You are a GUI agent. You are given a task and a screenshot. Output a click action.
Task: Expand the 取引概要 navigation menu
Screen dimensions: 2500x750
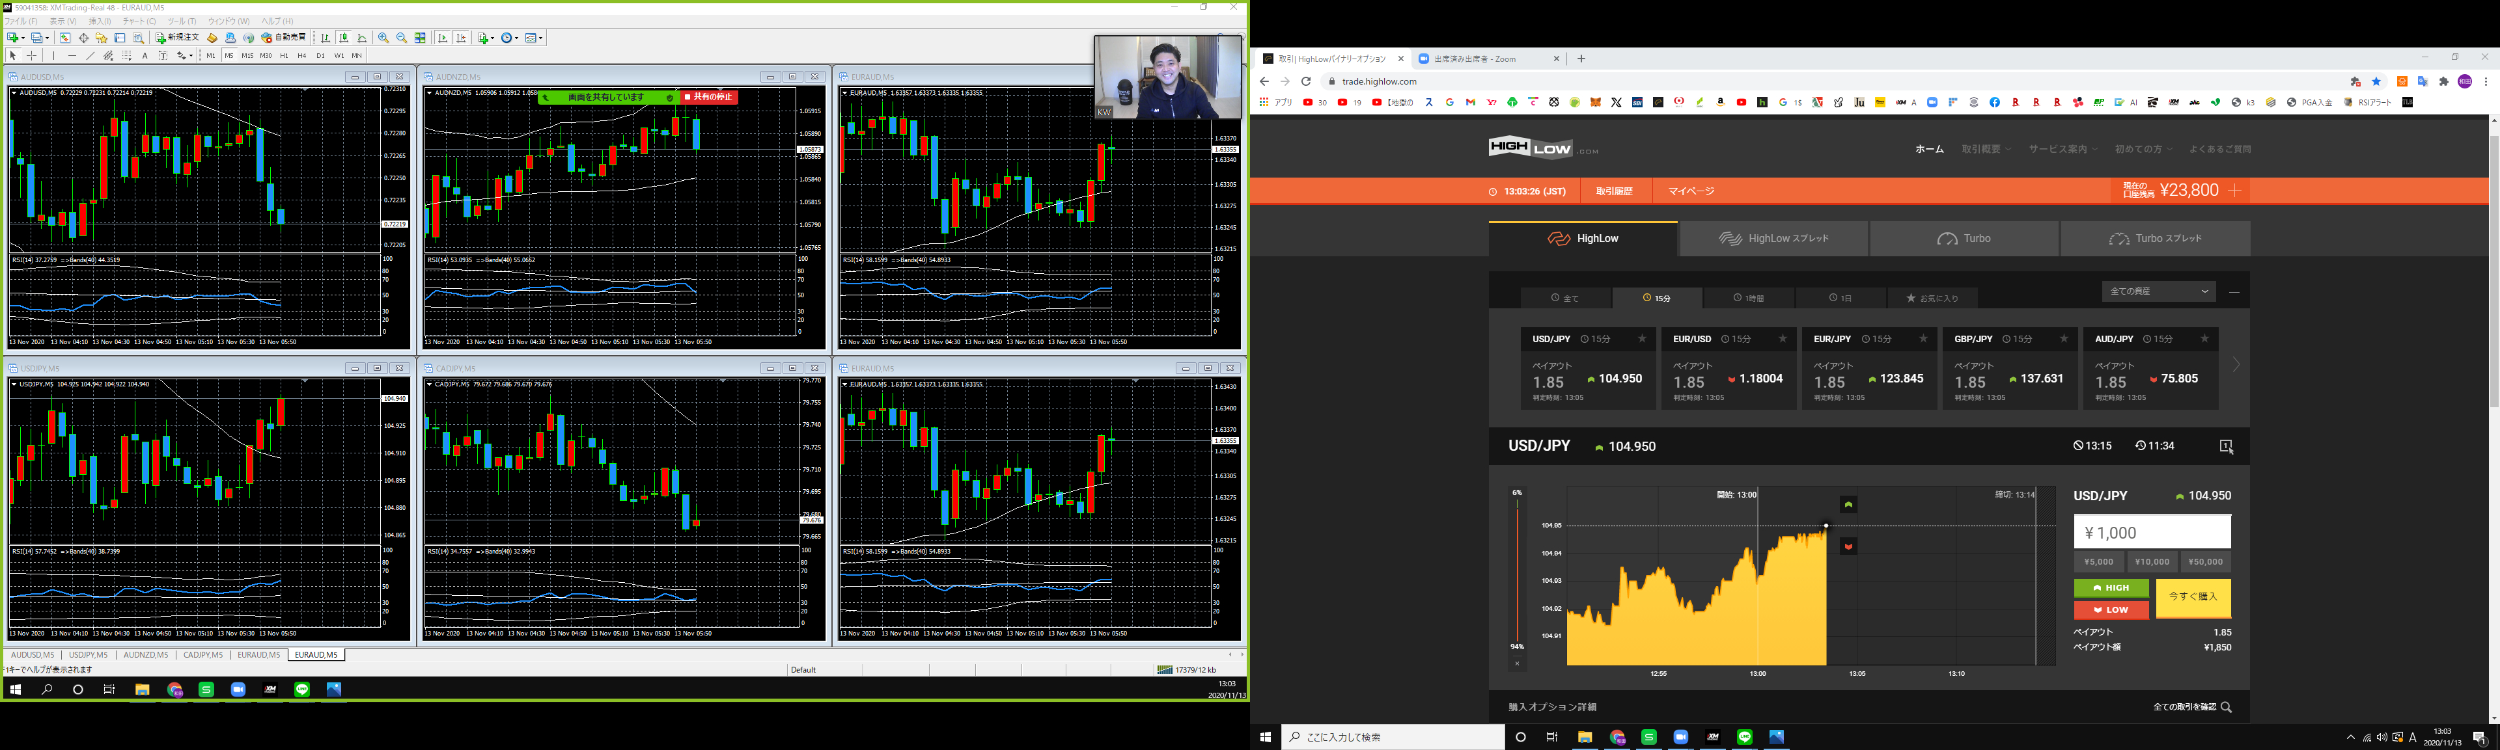click(x=1986, y=150)
